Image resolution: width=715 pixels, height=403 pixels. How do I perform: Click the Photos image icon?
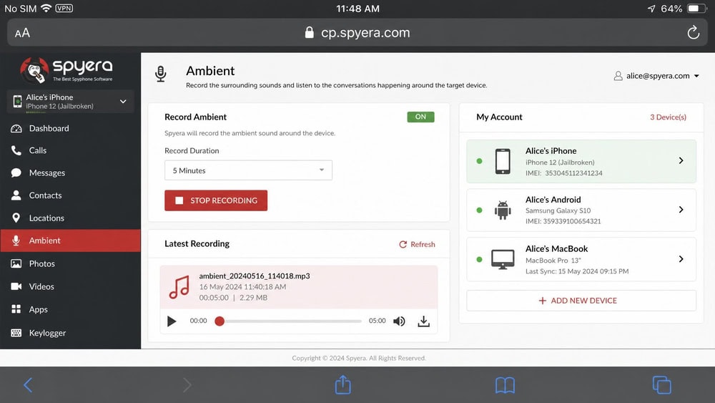click(x=16, y=263)
